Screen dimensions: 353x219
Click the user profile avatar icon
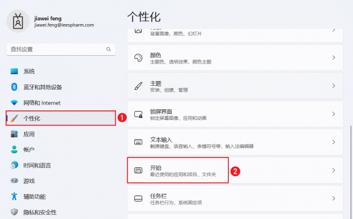click(x=18, y=21)
